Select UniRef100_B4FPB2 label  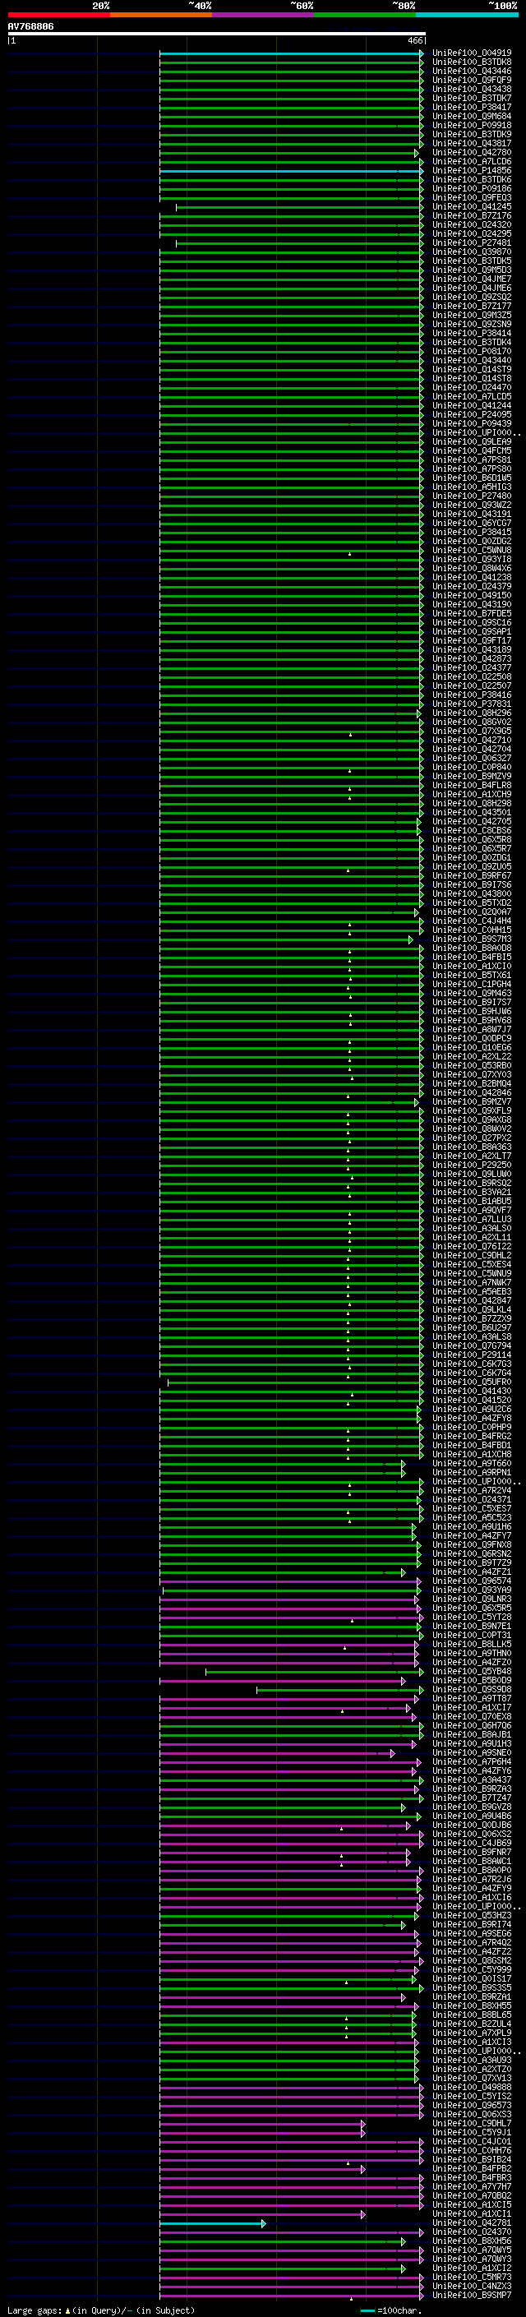point(472,2168)
